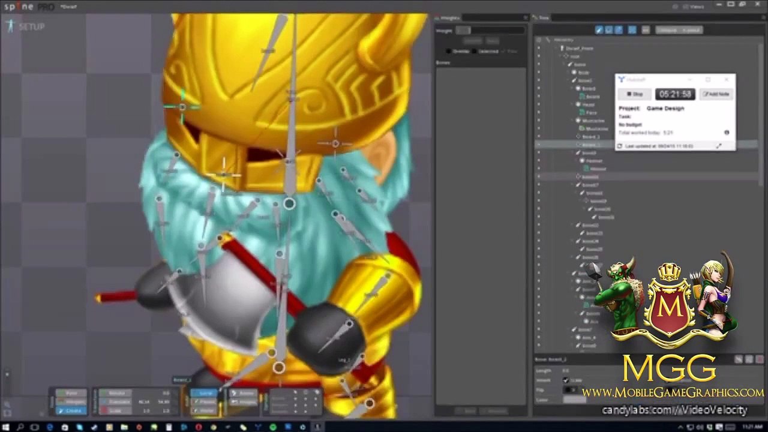This screenshot has height=432, width=768.
Task: Click the Translate X value field
Action: tap(145, 401)
